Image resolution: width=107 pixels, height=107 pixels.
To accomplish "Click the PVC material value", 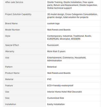I will tap(49, 79).
